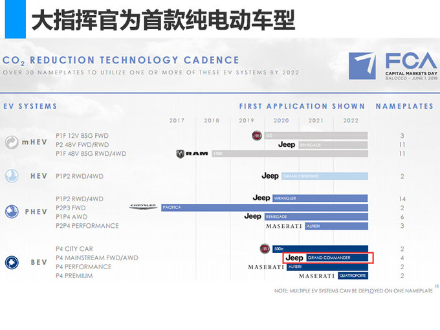Click the Jeep logo beside the gray RENEGADE bar
This screenshot has width=440, height=330.
click(287, 144)
